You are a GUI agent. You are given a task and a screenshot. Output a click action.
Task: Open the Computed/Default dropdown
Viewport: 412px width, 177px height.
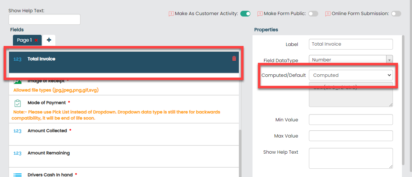click(351, 75)
